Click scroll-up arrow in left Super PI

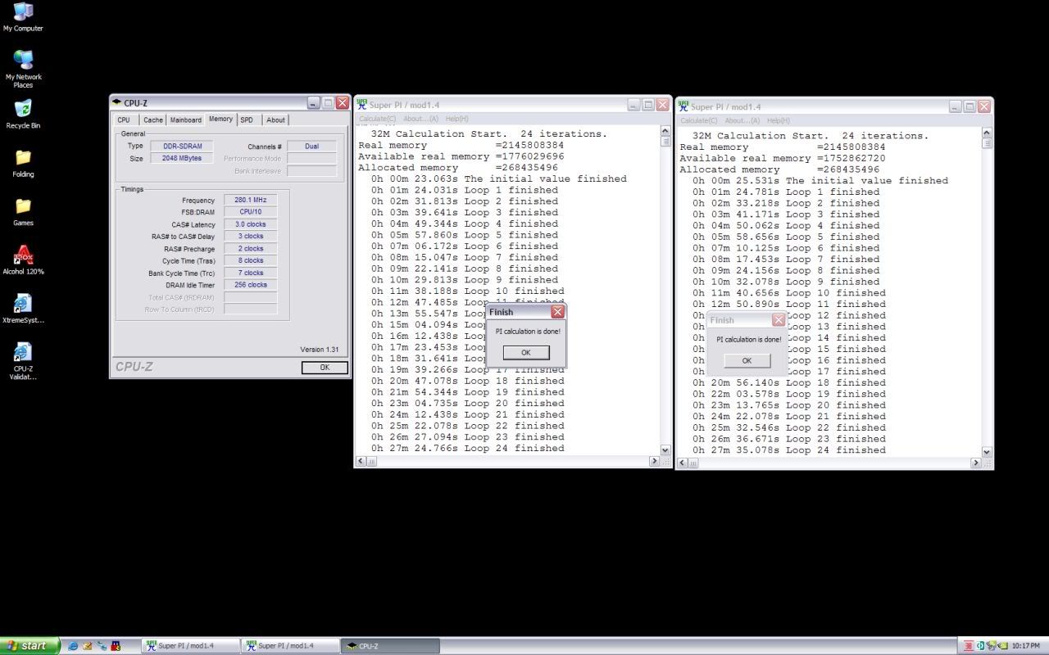click(x=665, y=131)
